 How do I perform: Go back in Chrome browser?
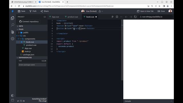coord(12,6)
